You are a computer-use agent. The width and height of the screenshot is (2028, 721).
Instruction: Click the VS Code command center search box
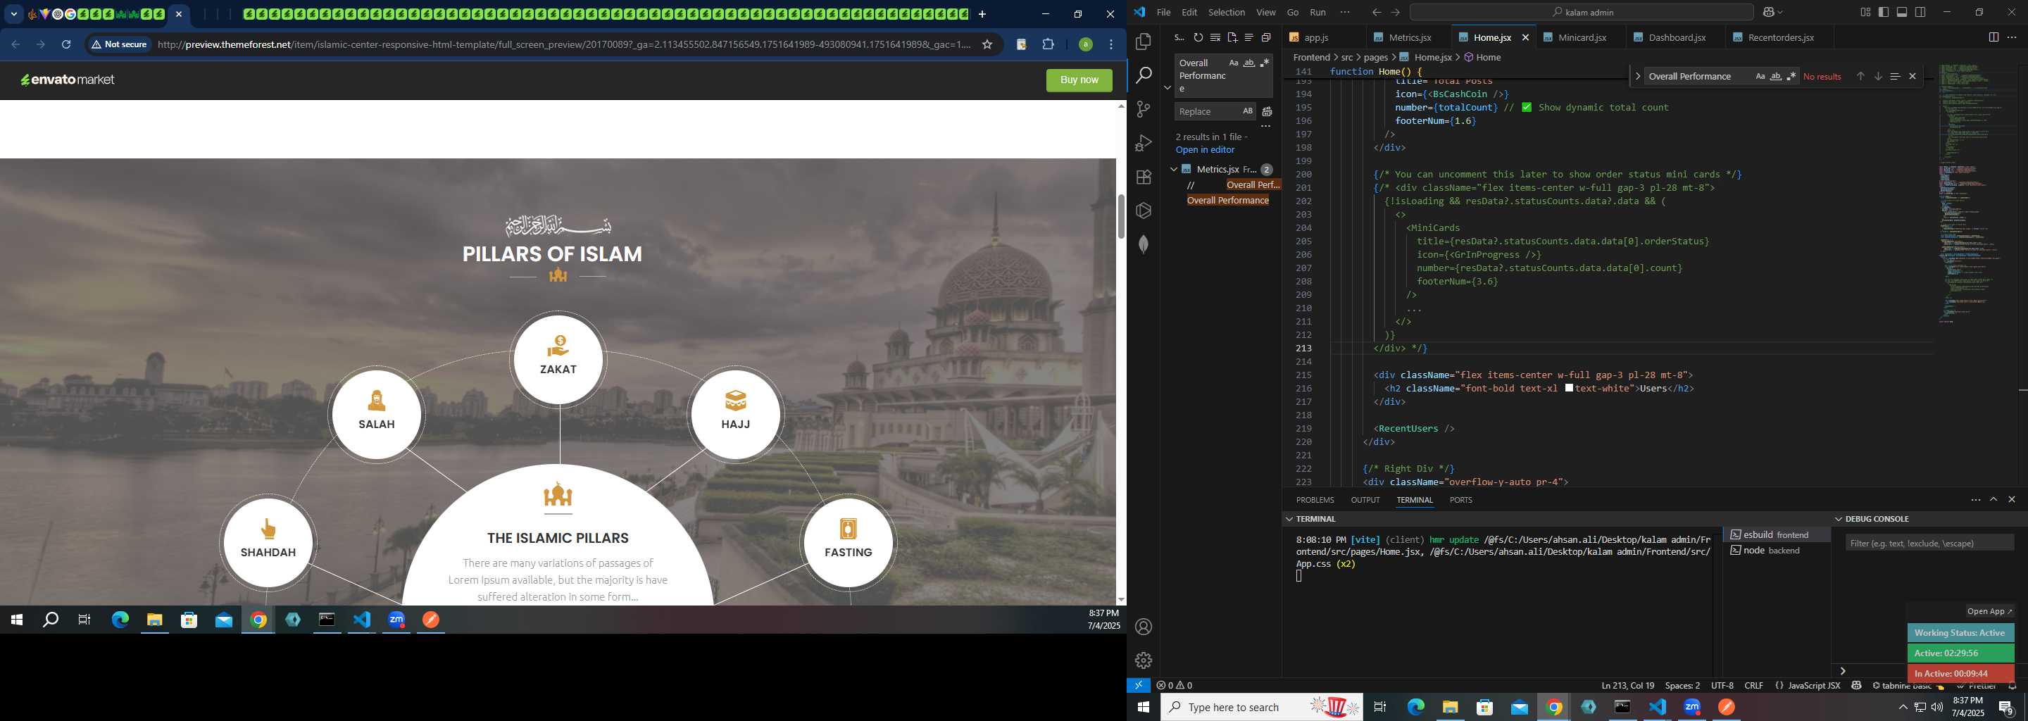(1581, 13)
